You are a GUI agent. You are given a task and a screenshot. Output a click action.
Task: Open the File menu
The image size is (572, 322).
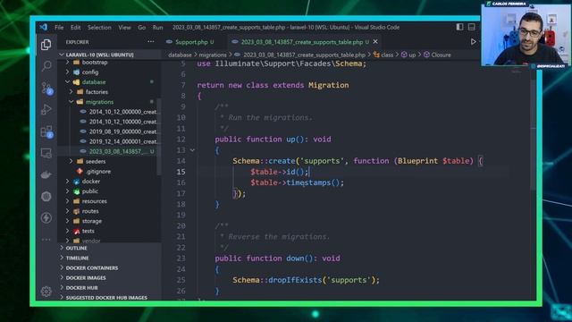[x=59, y=28]
